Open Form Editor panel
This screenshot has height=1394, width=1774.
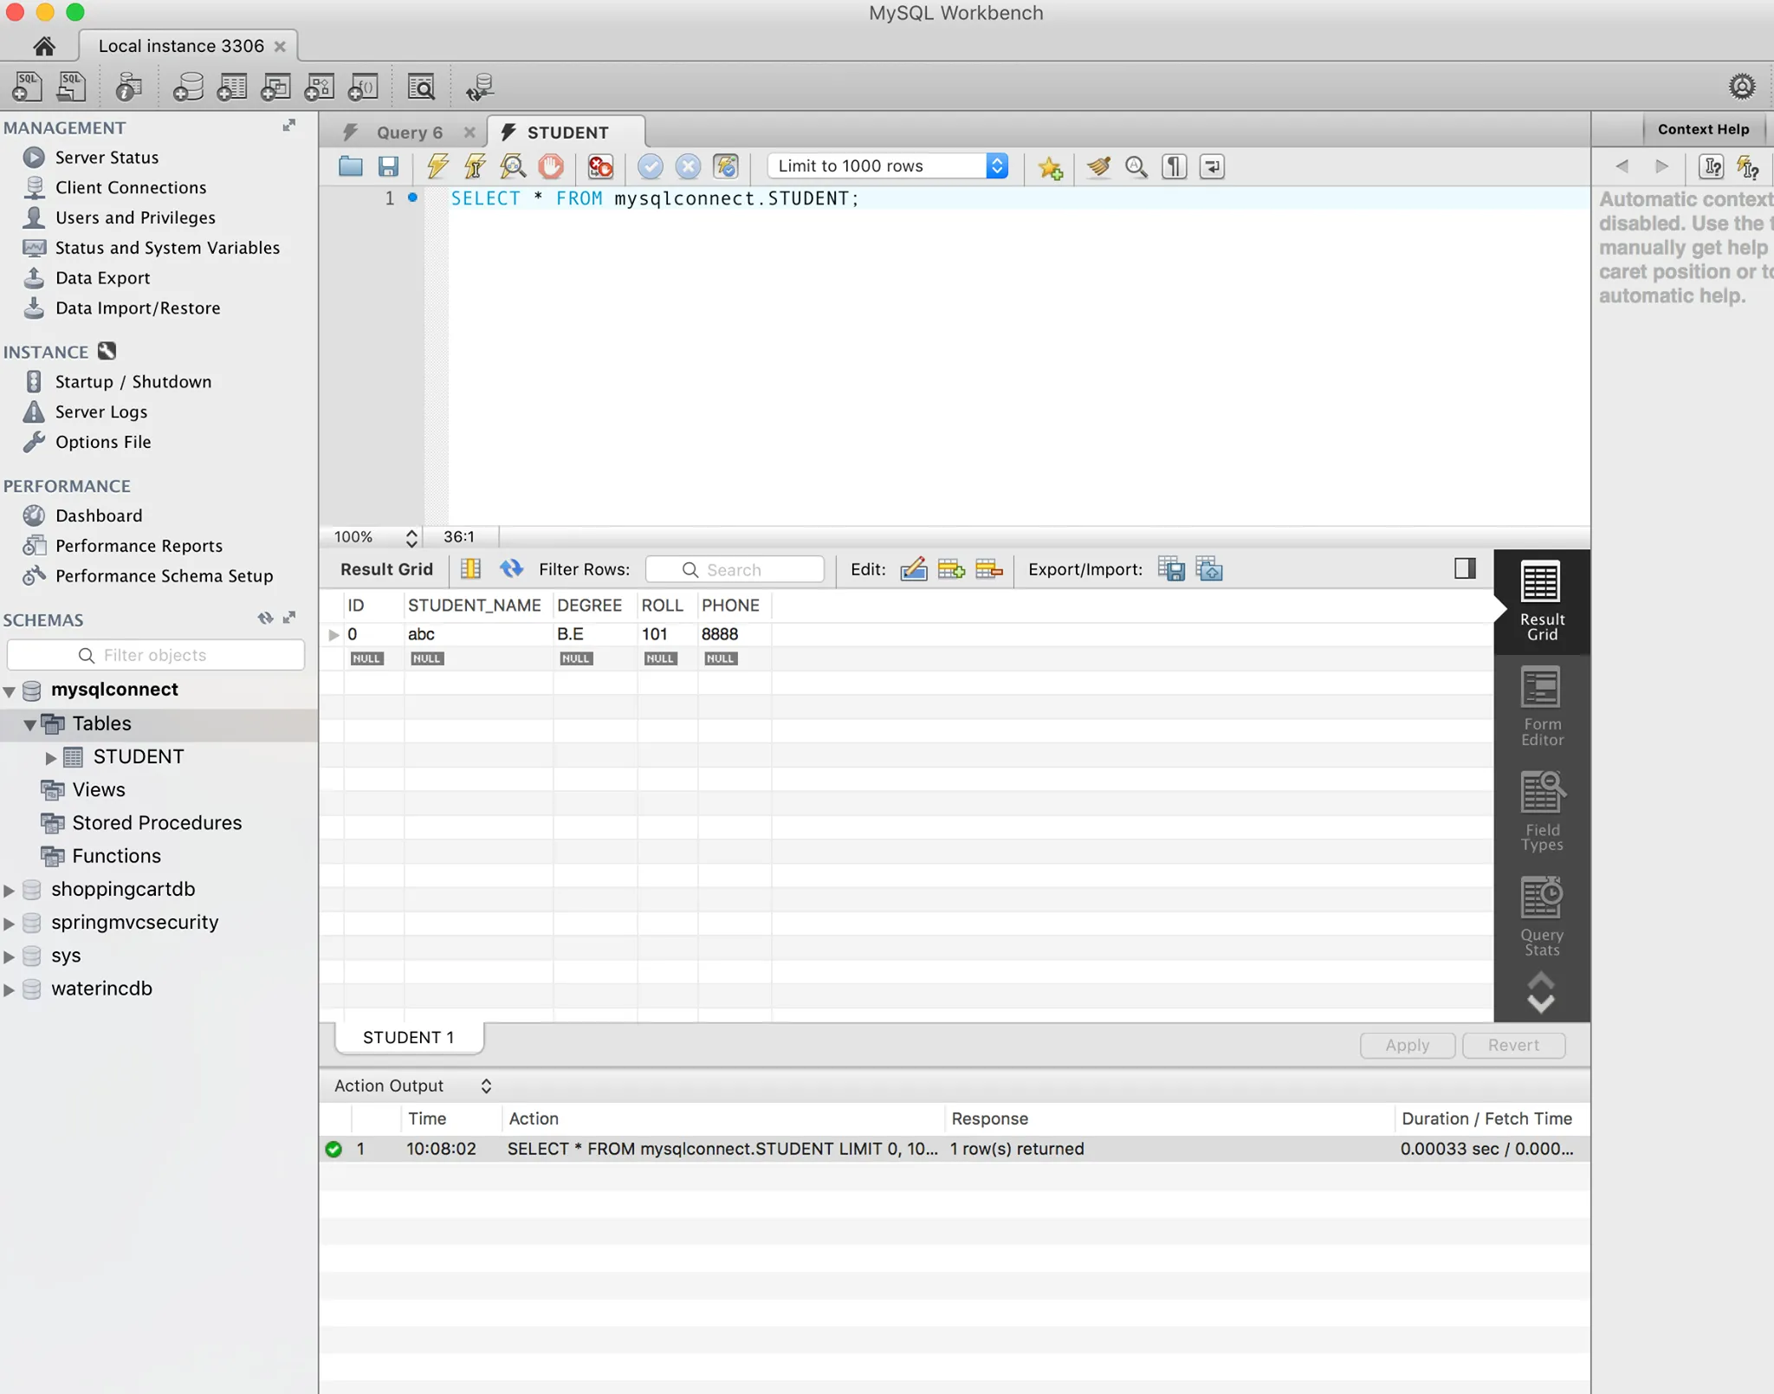point(1541,706)
